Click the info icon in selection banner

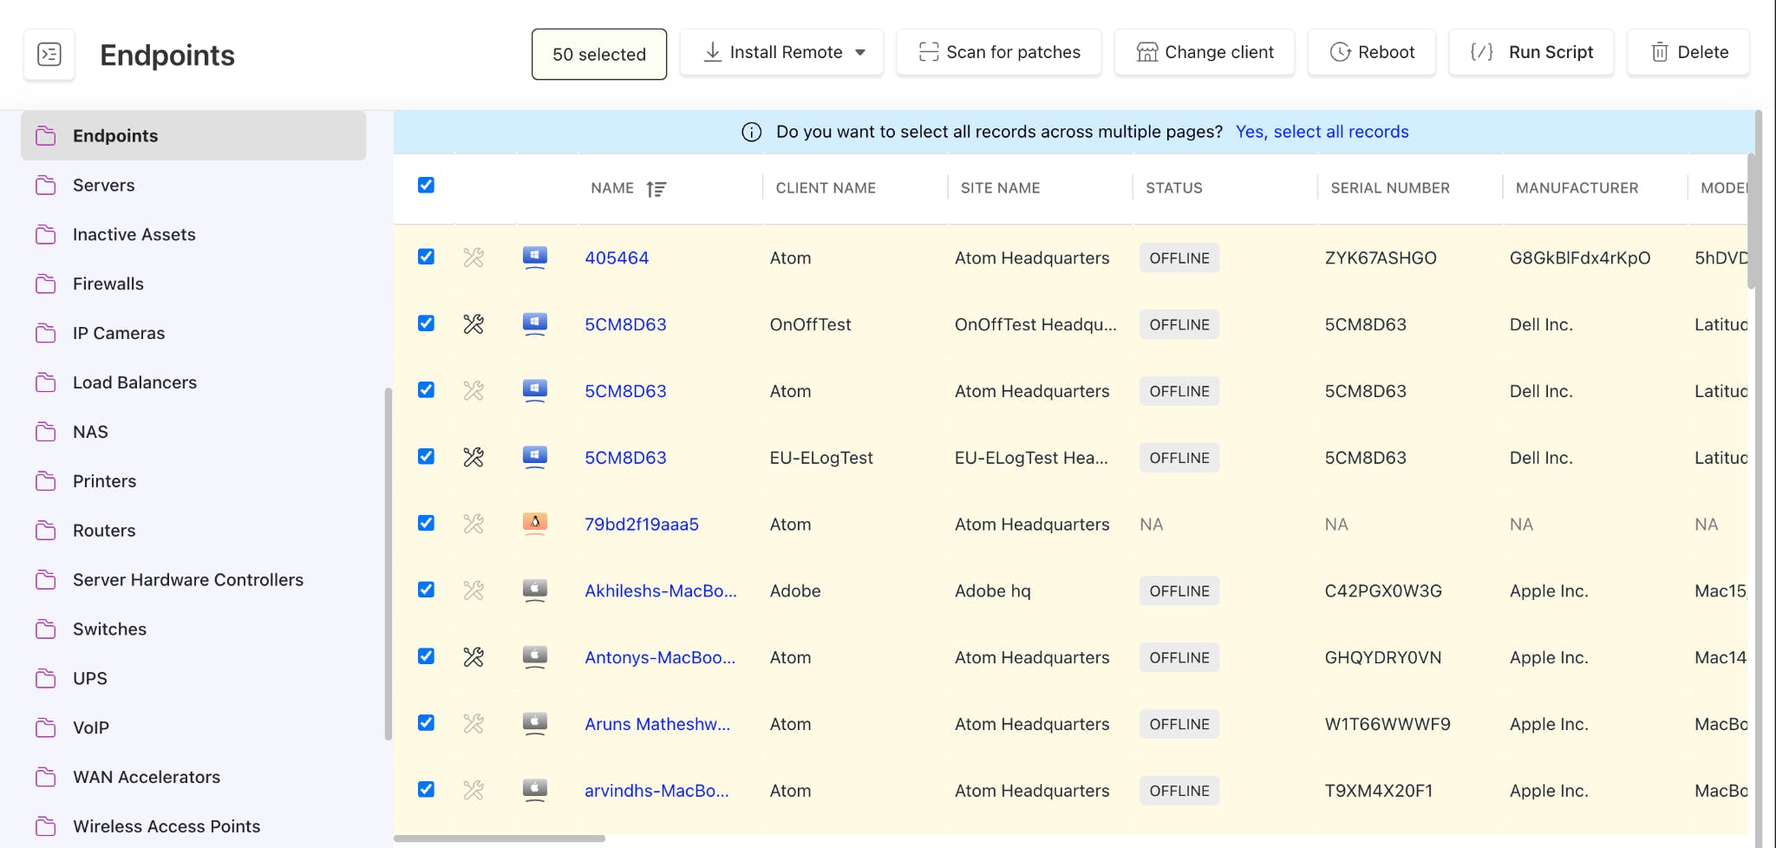click(751, 132)
